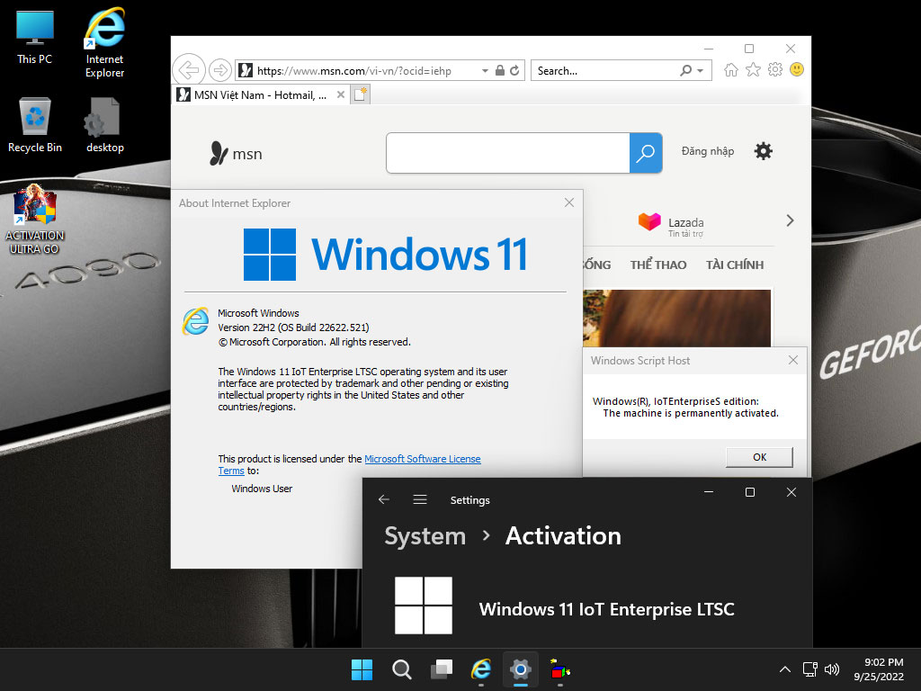
Task: Select the MSN Việt Nam tab
Action: pos(260,95)
